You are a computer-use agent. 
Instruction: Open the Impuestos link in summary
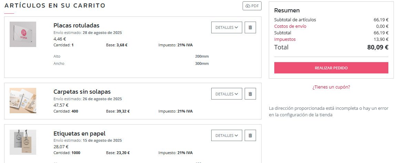point(285,39)
